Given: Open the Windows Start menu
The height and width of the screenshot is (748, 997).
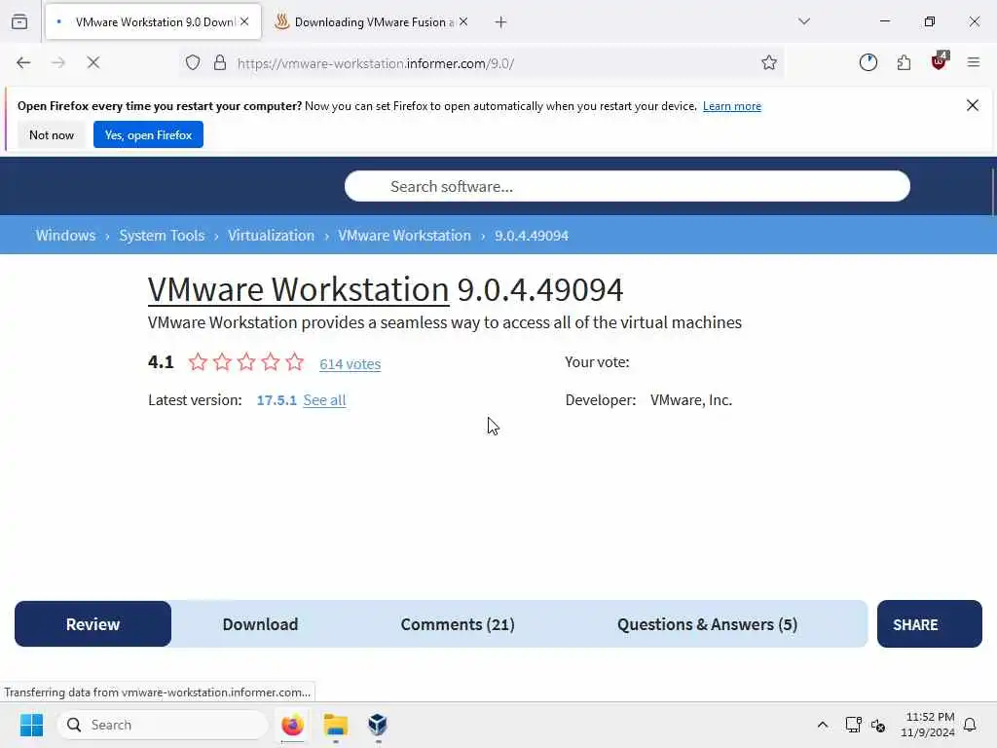Looking at the screenshot, I should click(31, 725).
